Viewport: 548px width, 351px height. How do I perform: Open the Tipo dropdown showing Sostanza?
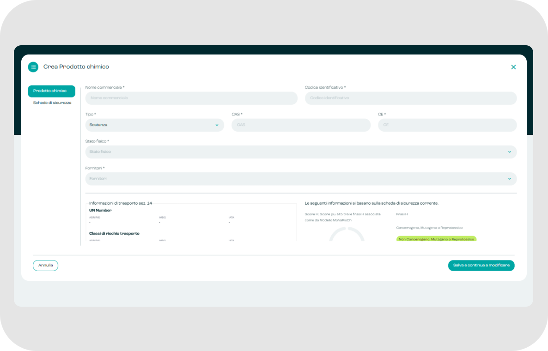[x=154, y=125]
